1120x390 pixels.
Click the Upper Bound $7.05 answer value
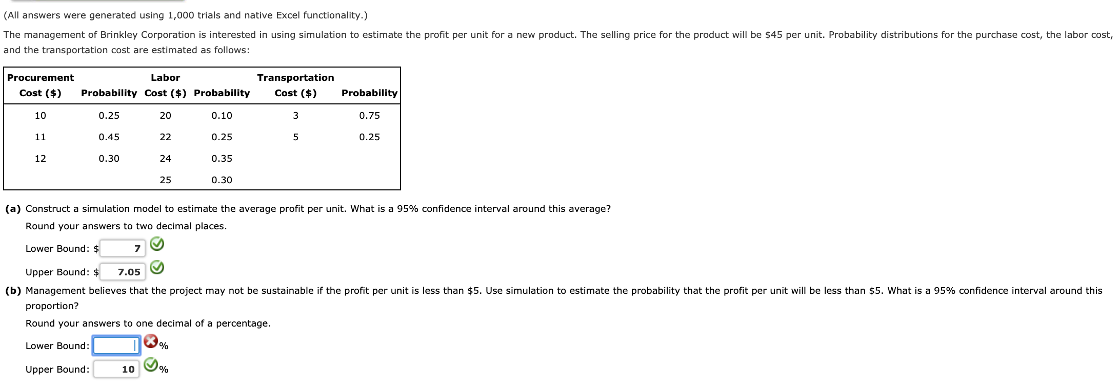tap(128, 272)
